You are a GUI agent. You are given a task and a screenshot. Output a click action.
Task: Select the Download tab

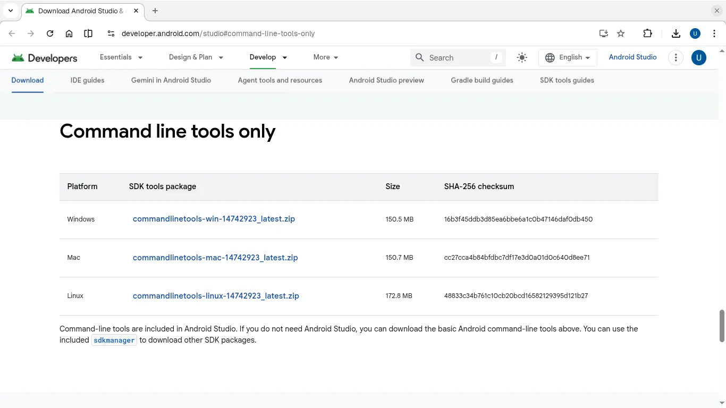[x=28, y=80]
